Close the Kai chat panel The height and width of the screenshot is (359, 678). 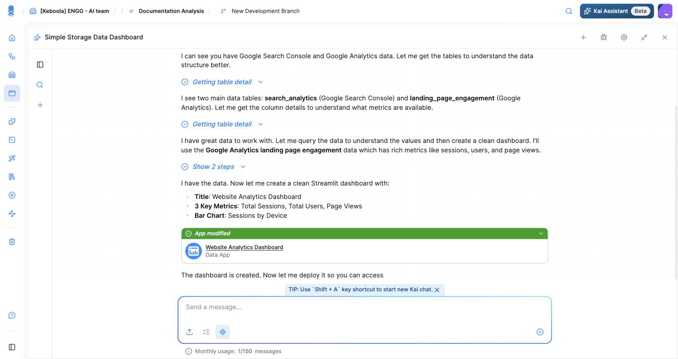(x=665, y=37)
